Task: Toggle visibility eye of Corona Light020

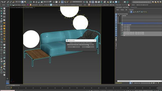Action: pos(121,31)
